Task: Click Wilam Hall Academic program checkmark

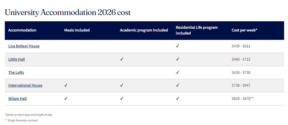Action: 122,99
